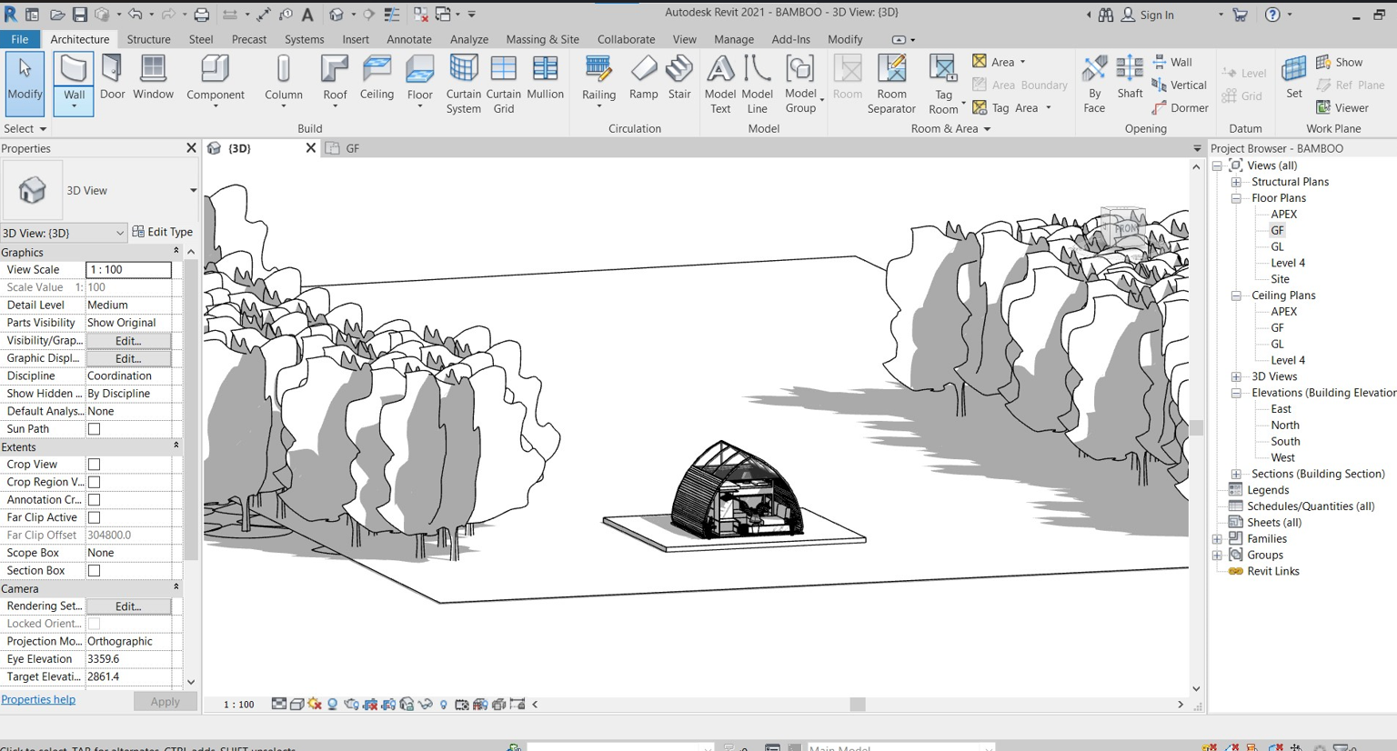This screenshot has width=1397, height=751.
Task: Switch to the GF view tab
Action: coord(352,148)
